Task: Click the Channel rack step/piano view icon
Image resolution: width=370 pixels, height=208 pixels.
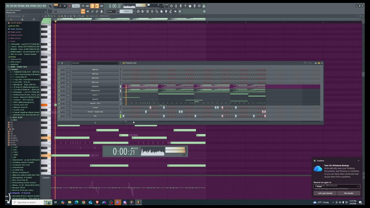Action: point(319,63)
